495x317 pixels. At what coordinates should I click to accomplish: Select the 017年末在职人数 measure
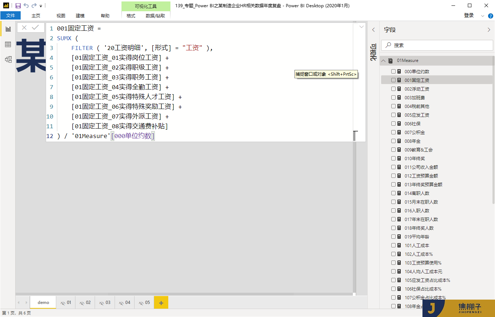point(421,219)
